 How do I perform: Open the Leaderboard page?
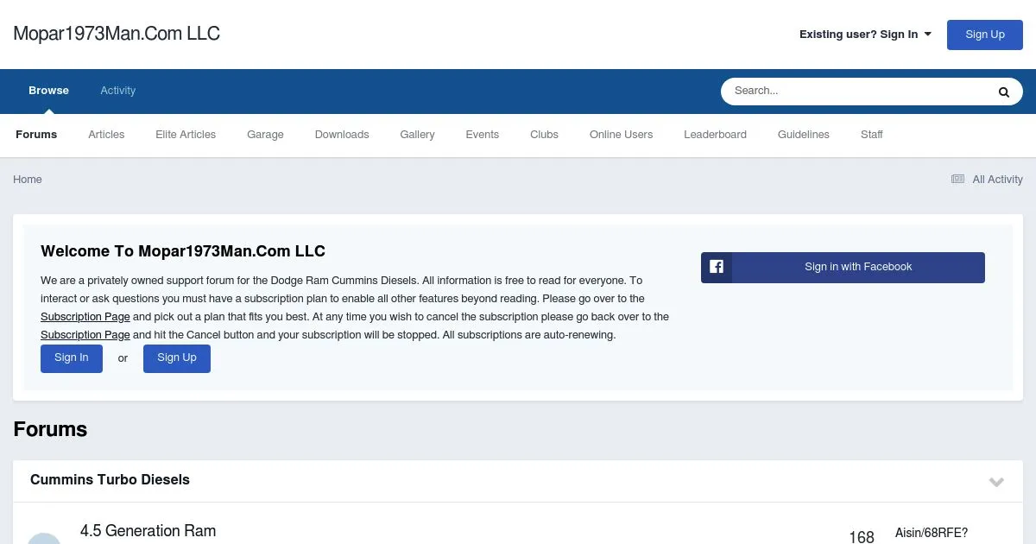pos(715,135)
